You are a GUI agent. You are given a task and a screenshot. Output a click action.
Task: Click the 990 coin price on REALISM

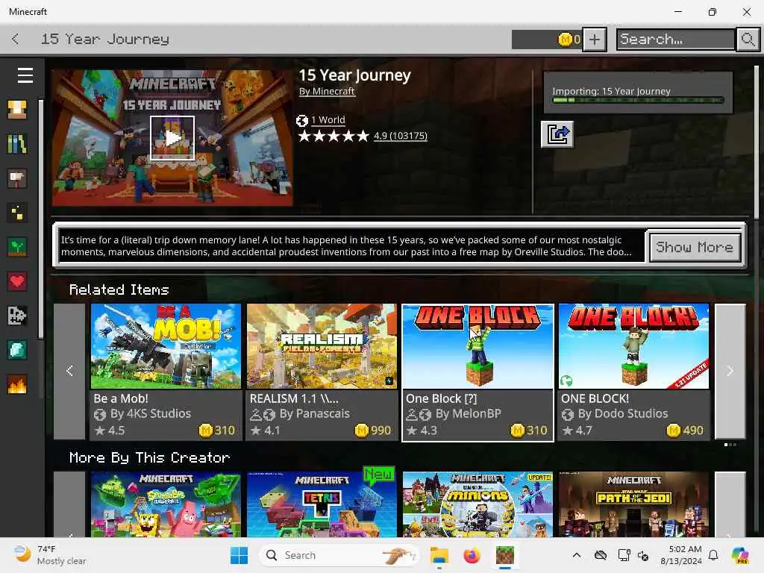coord(373,430)
